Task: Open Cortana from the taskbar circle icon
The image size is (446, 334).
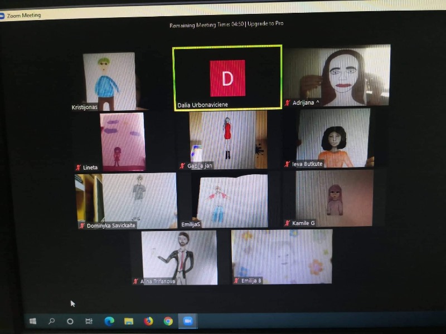Action: point(70,321)
